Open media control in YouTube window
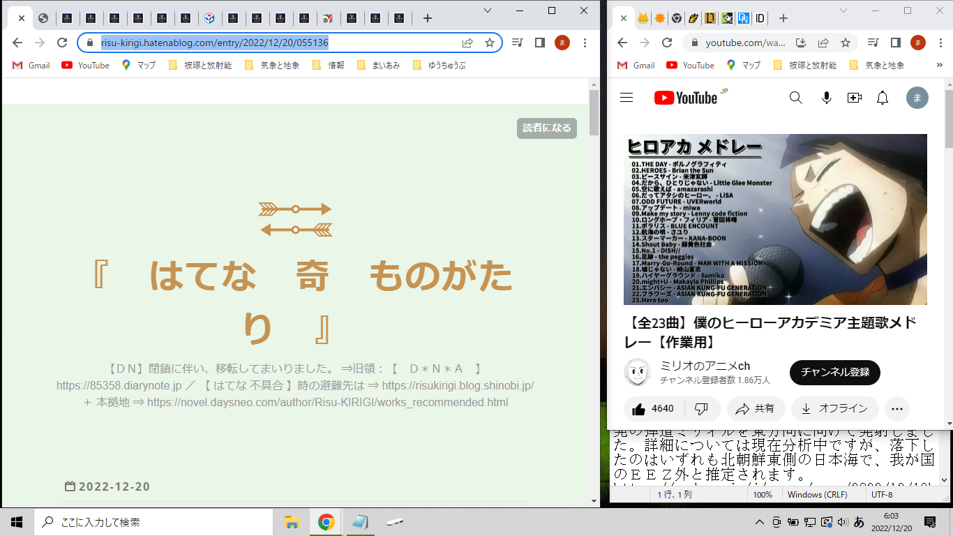Image resolution: width=953 pixels, height=536 pixels. [x=873, y=43]
